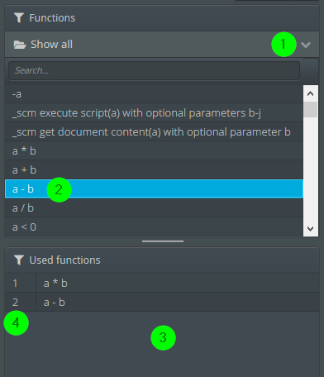Click the scrollbar thumb of function list
324x377 pixels.
point(311,109)
